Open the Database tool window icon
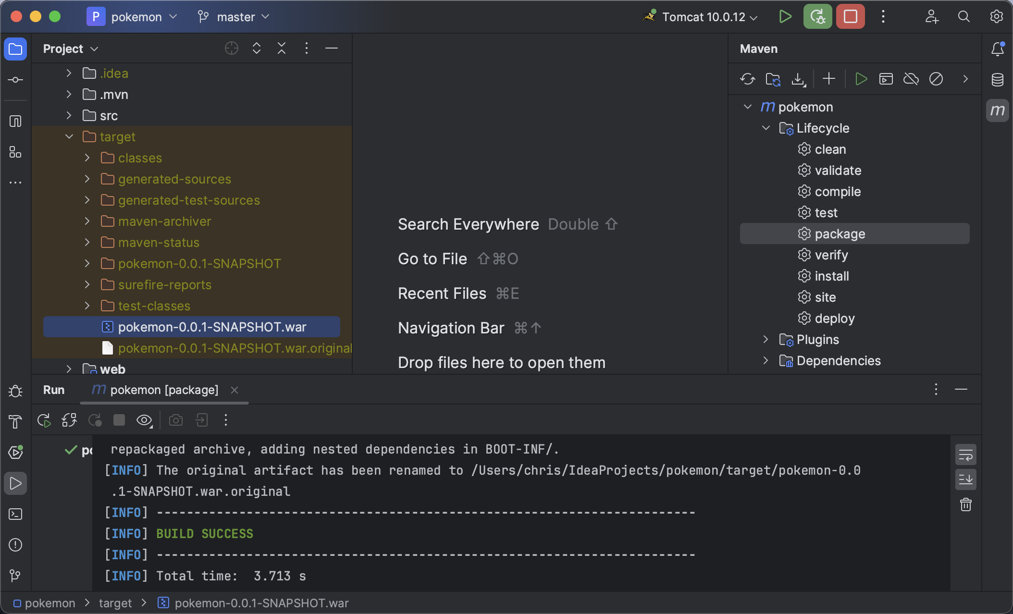 [x=997, y=80]
